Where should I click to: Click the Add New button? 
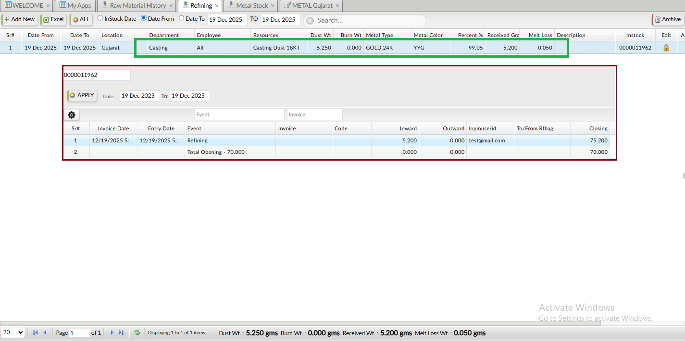pos(20,20)
